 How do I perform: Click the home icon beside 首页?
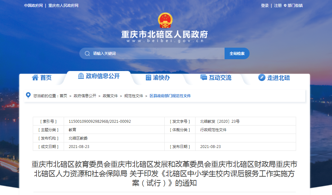tap(35, 78)
